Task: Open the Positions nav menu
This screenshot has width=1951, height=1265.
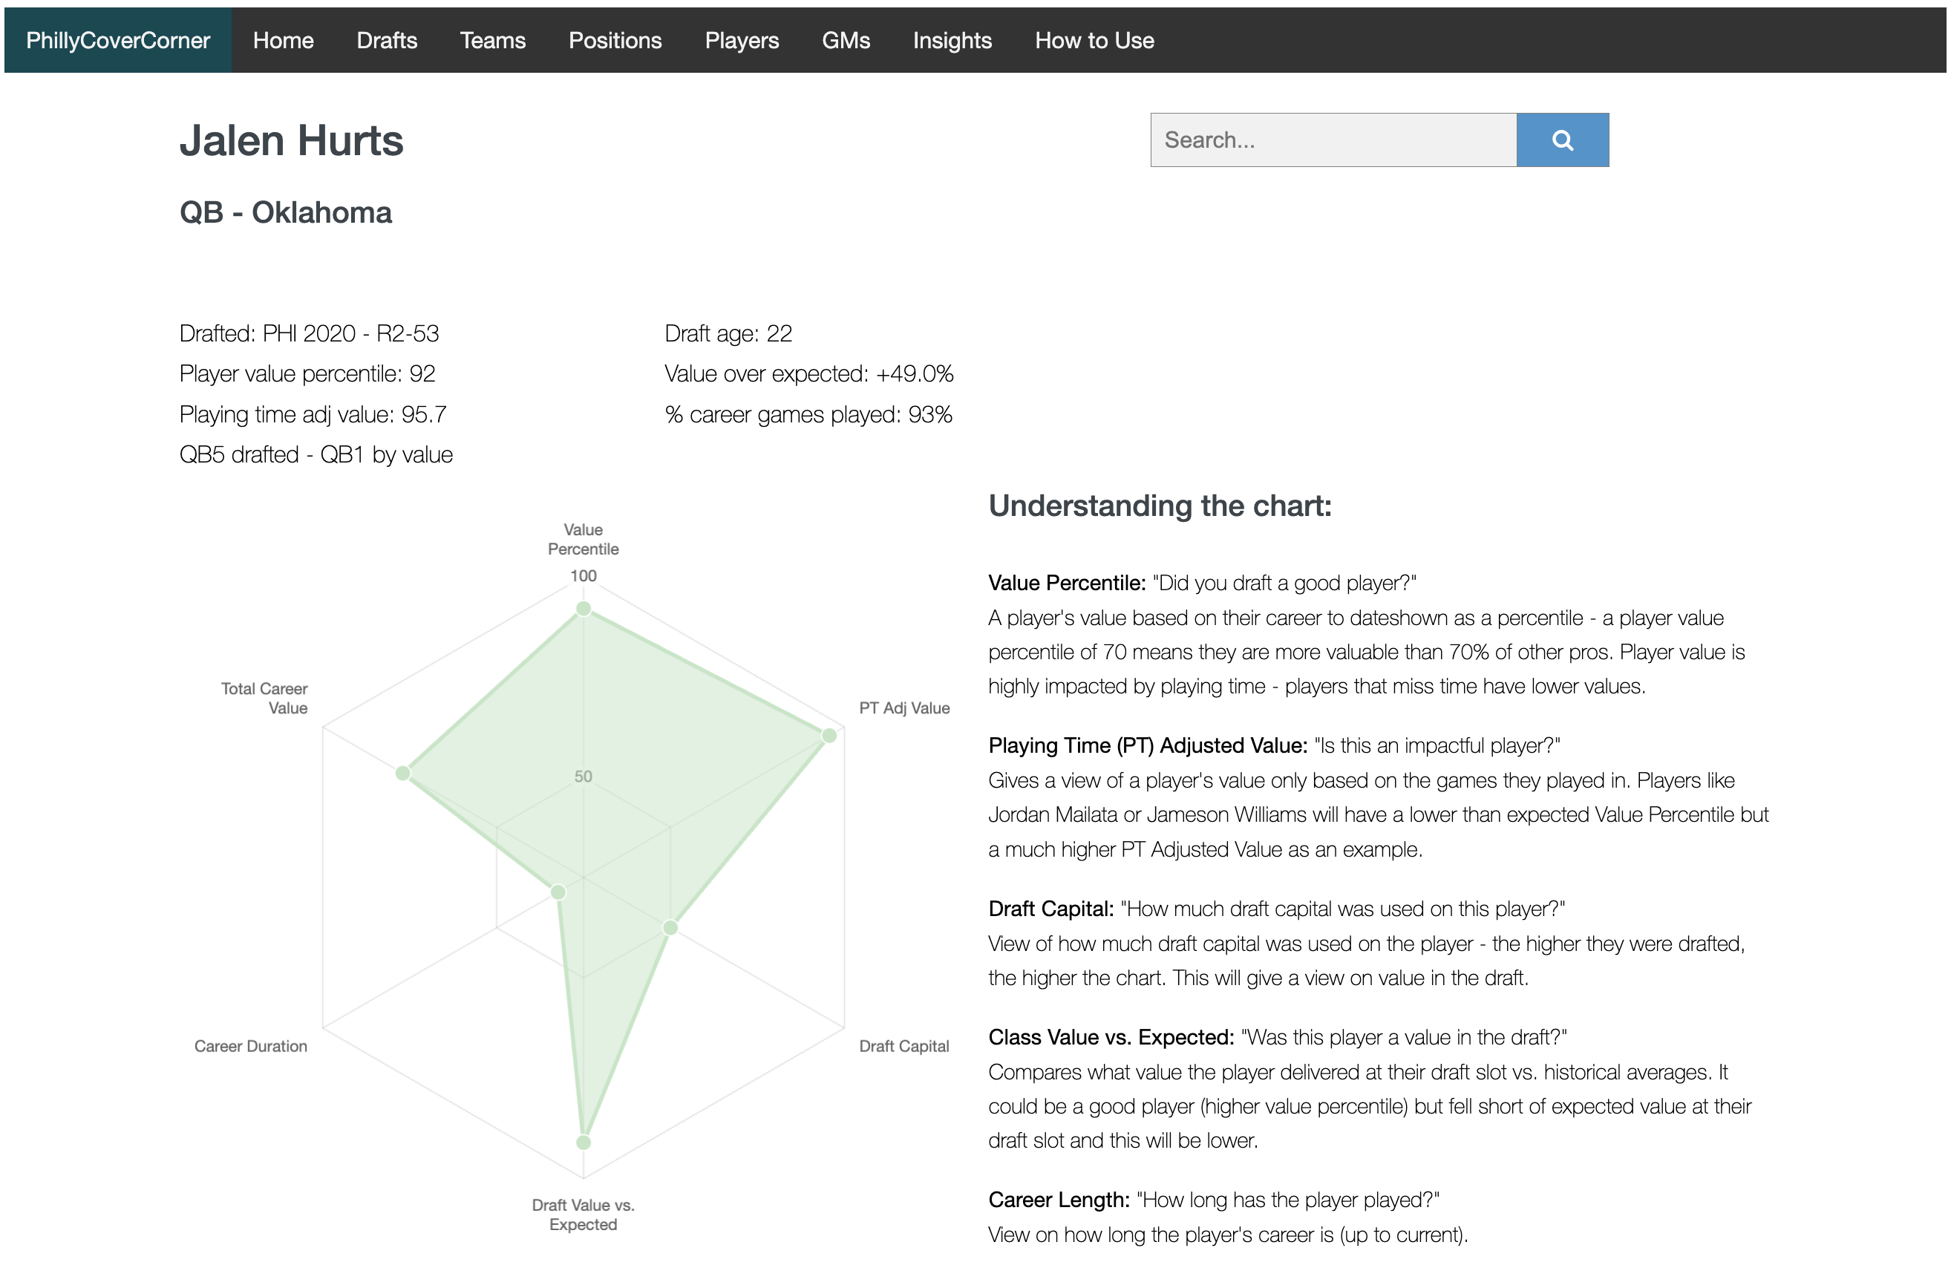Action: (x=615, y=40)
